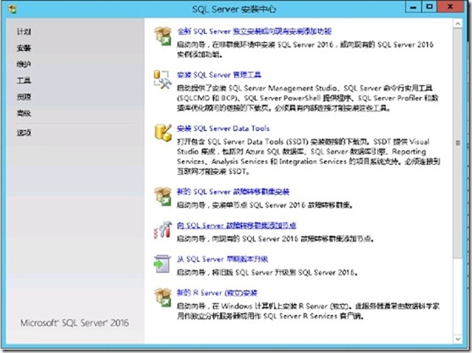Screen dimensions: 472x353
Task: Open 全新 SQL Server 独立安装 link
Action: tap(255, 31)
